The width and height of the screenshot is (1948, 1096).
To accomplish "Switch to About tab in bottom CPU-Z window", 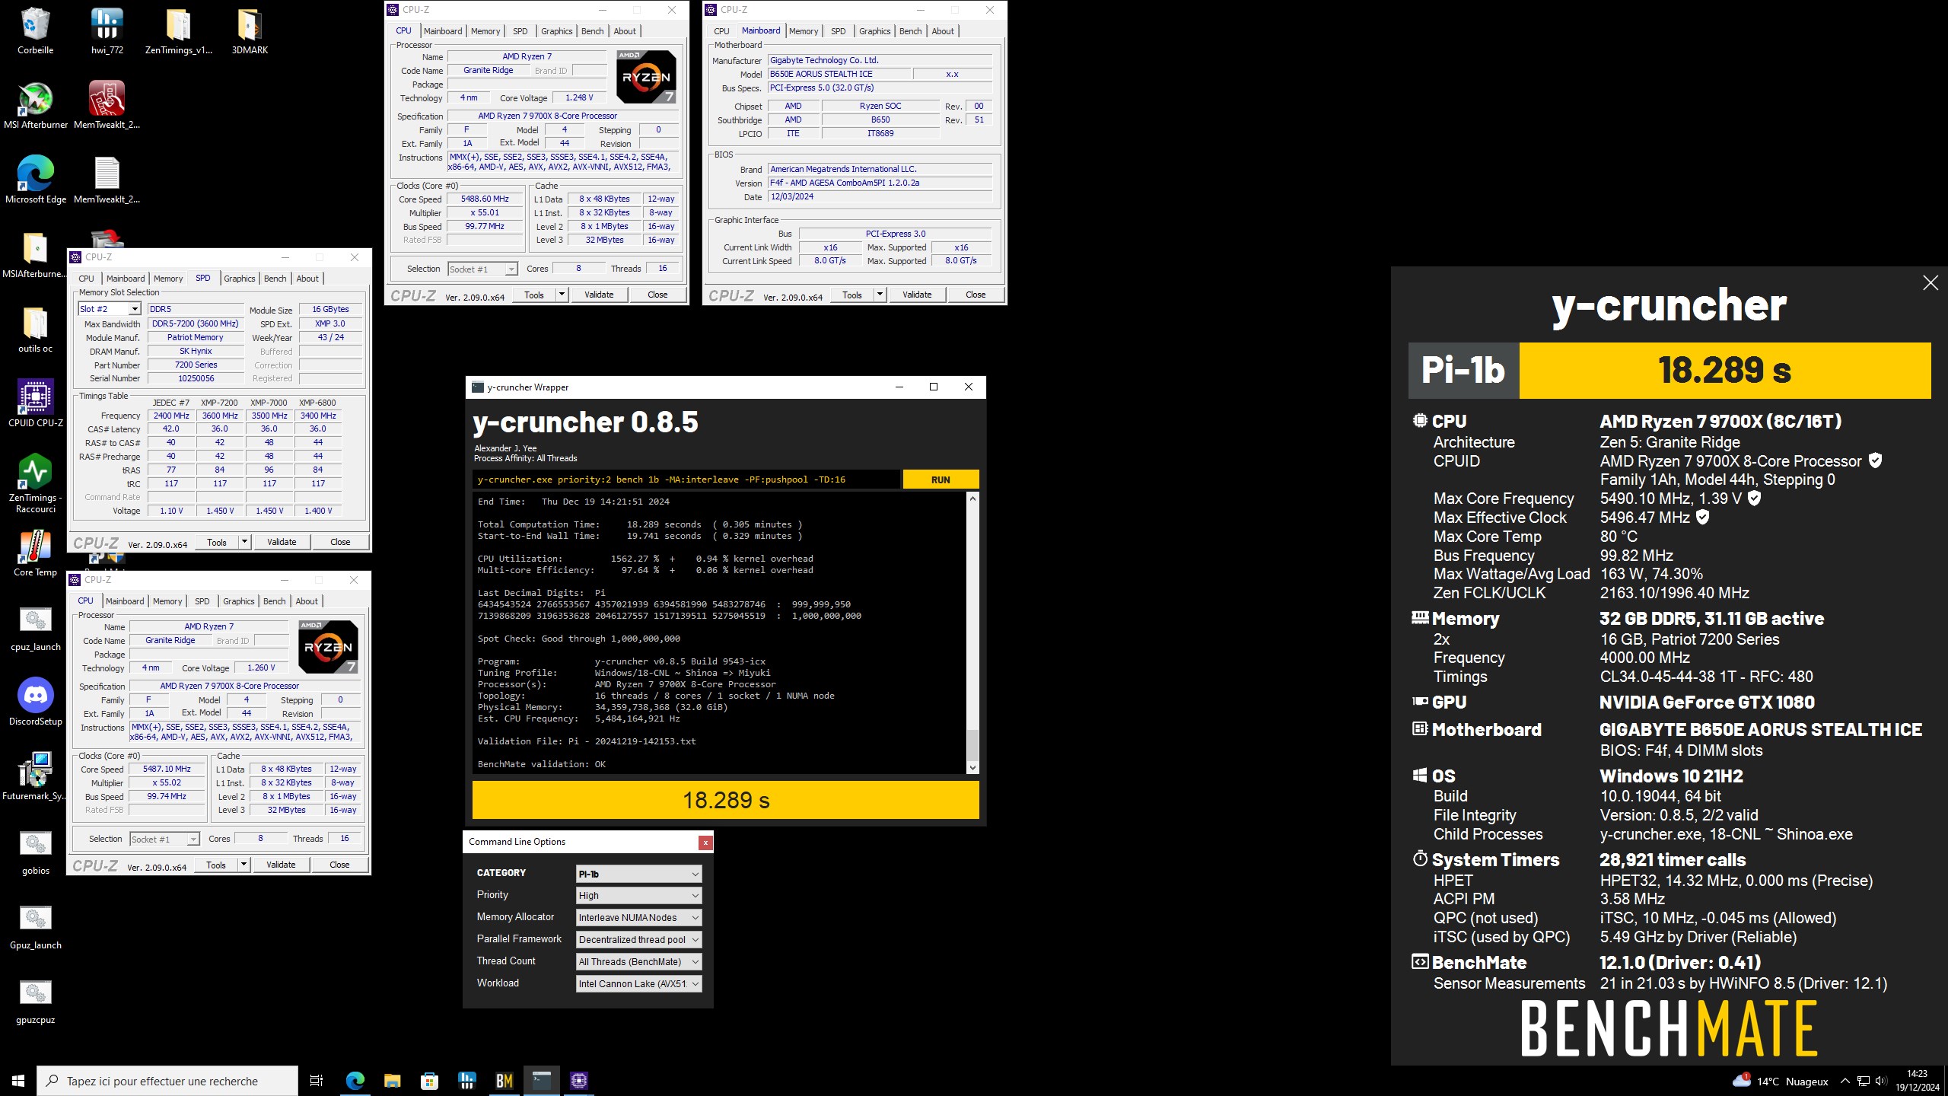I will (307, 601).
